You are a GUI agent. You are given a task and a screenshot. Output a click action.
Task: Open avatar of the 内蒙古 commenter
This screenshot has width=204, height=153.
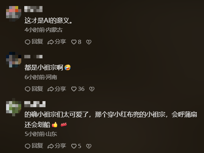[14, 14]
